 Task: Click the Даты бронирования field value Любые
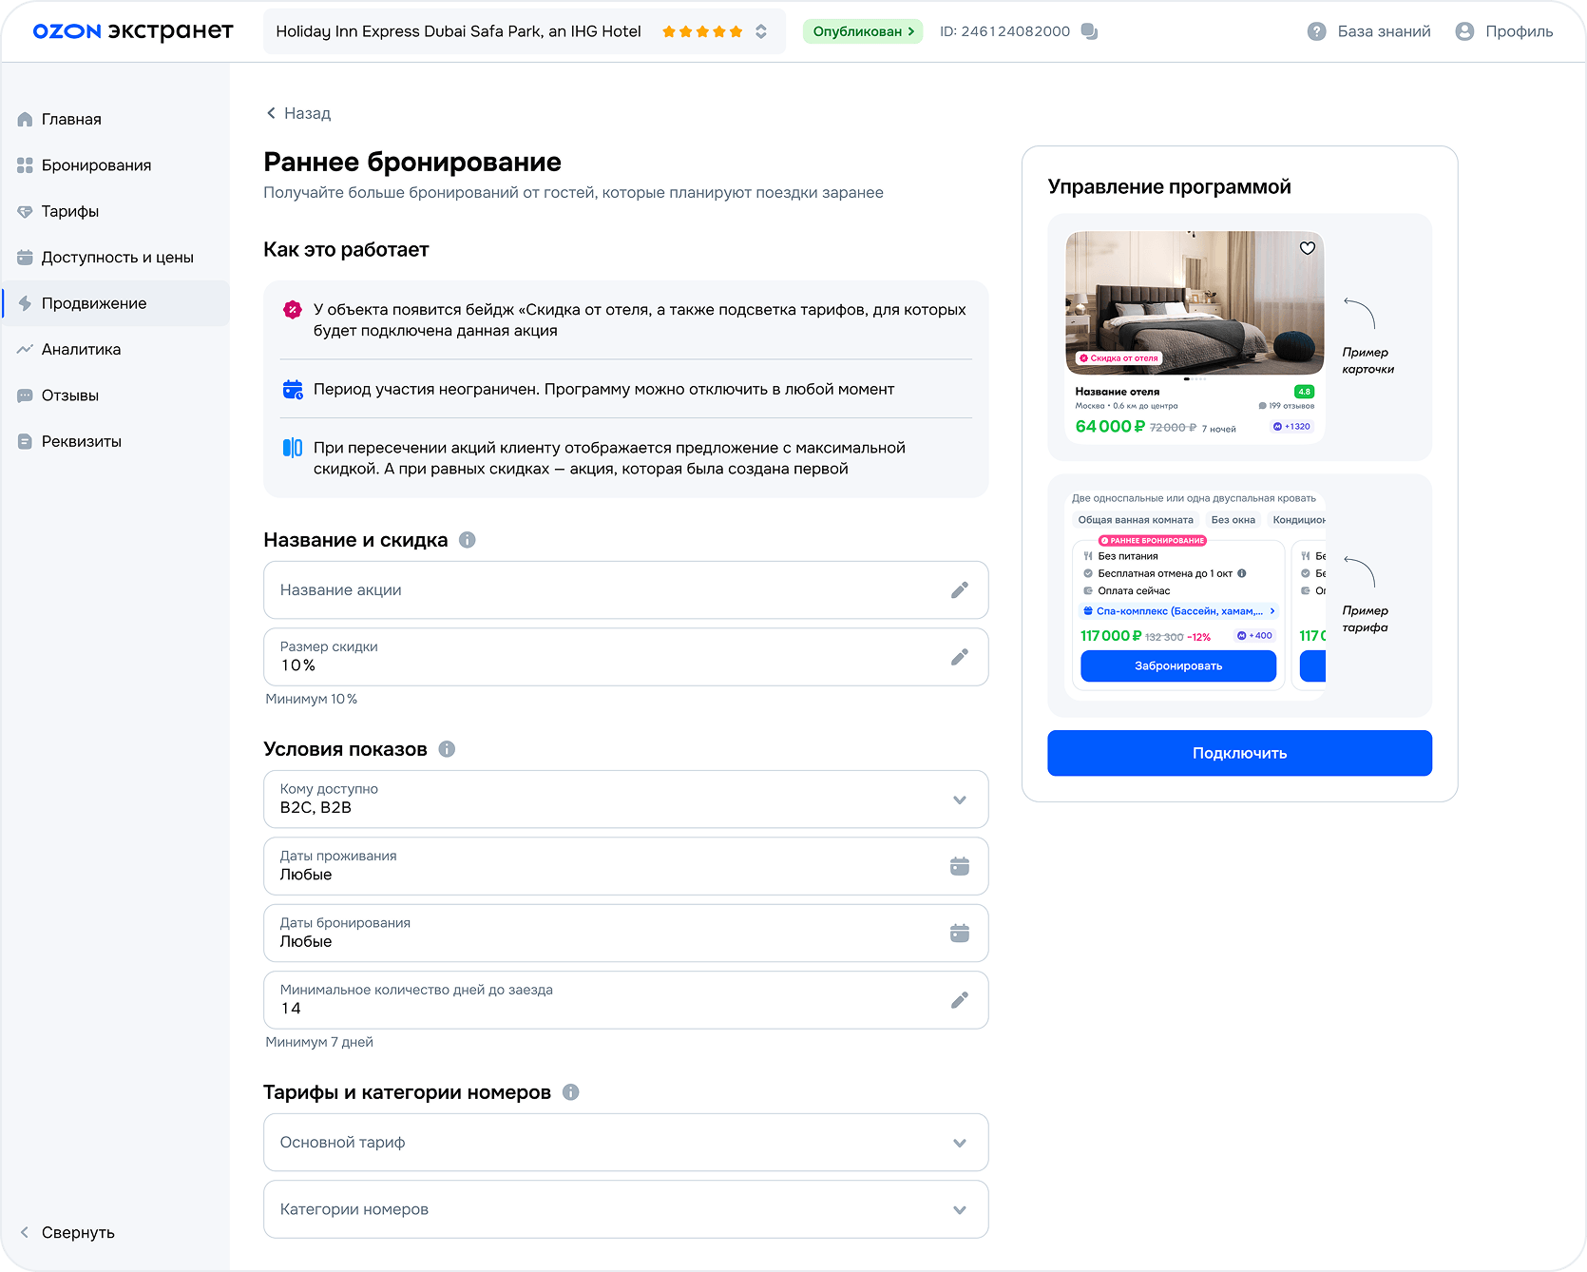306,941
